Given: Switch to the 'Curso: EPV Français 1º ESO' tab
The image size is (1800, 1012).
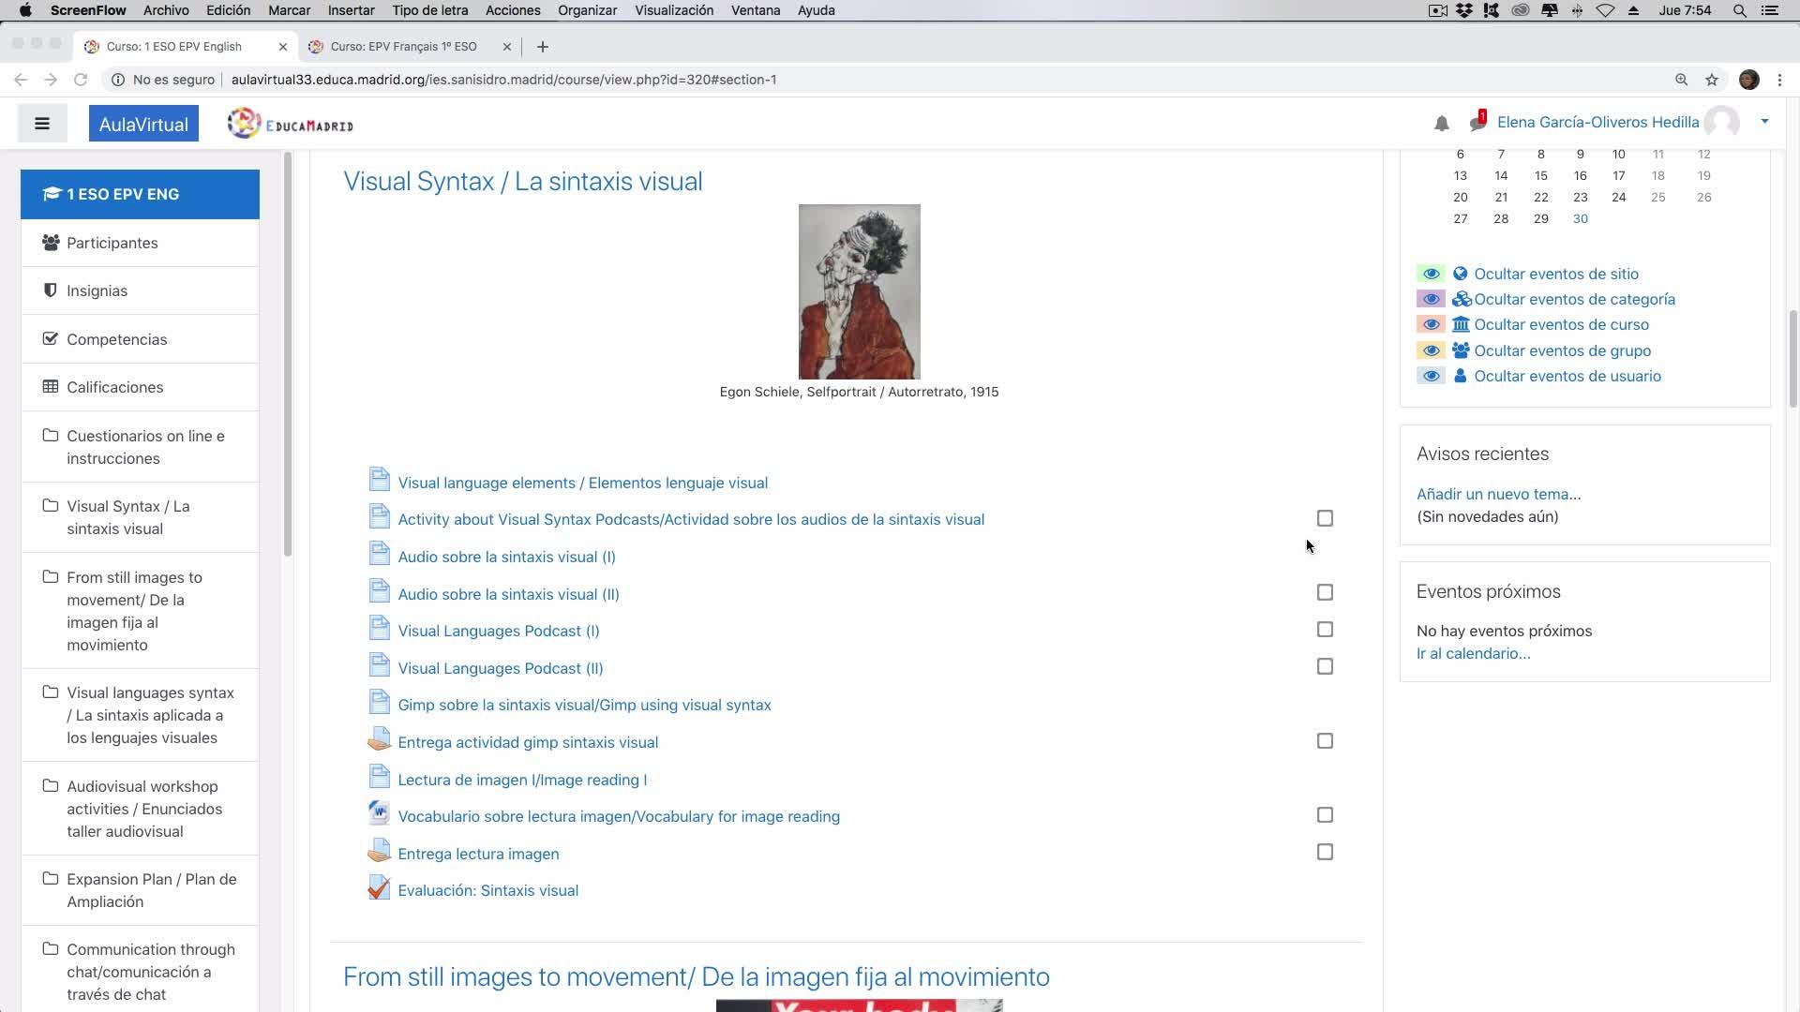Looking at the screenshot, I should (x=403, y=47).
